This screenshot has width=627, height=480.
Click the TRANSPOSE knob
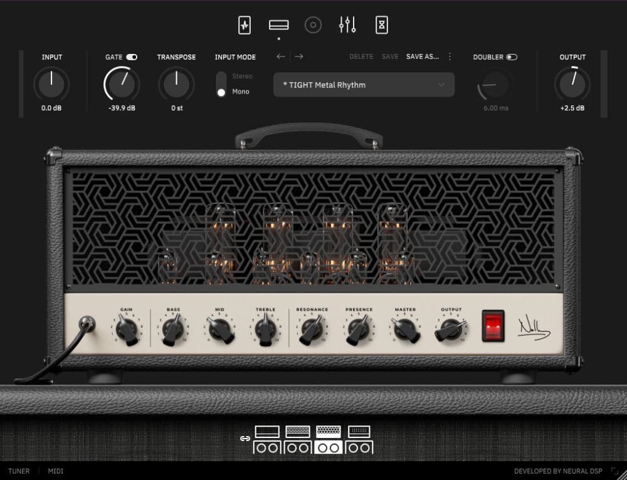point(176,84)
